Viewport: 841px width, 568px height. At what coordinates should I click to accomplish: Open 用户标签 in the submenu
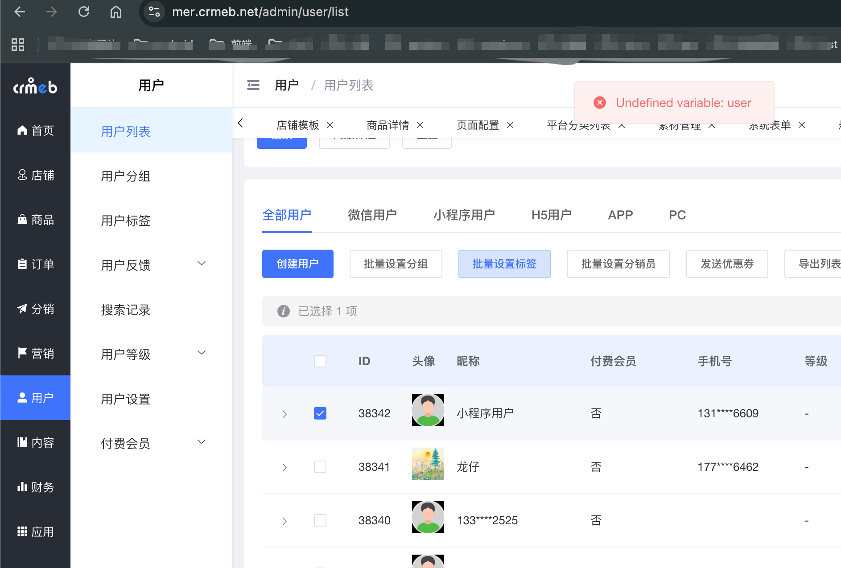[x=151, y=220]
